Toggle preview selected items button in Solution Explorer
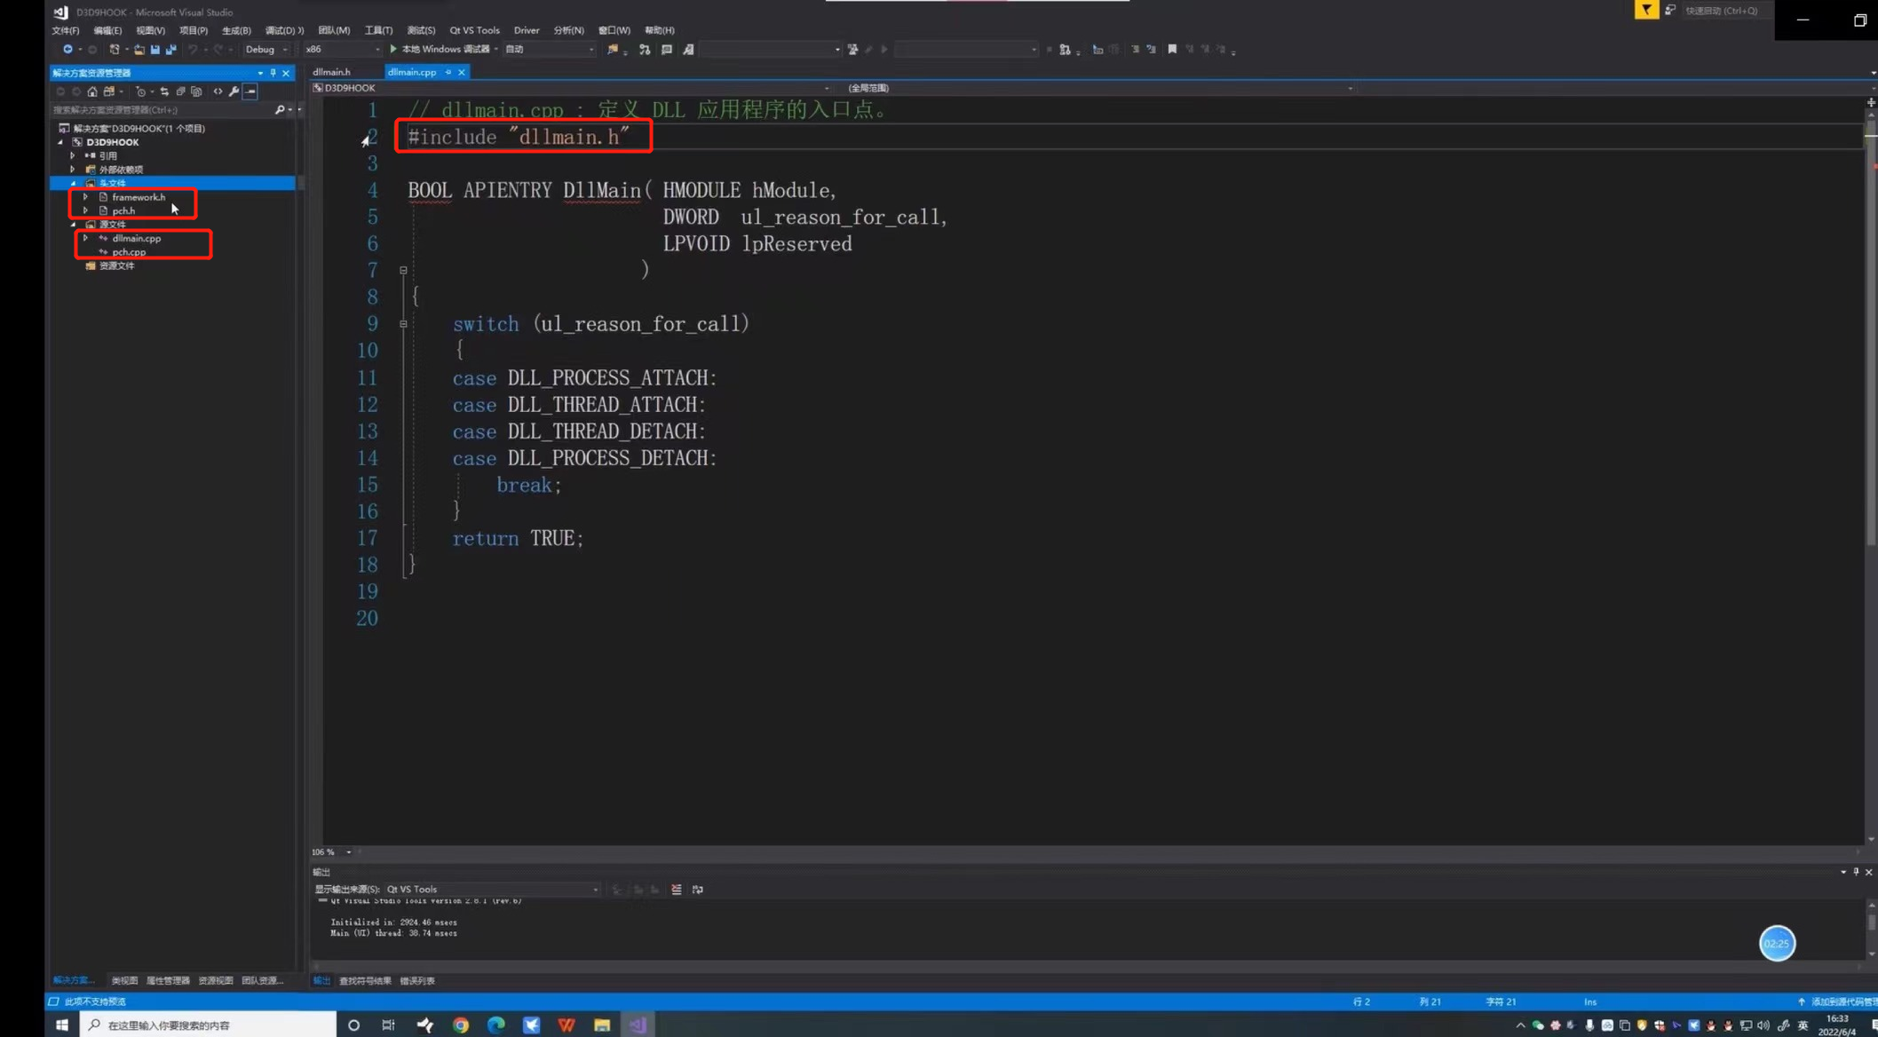1878x1037 pixels. point(251,91)
